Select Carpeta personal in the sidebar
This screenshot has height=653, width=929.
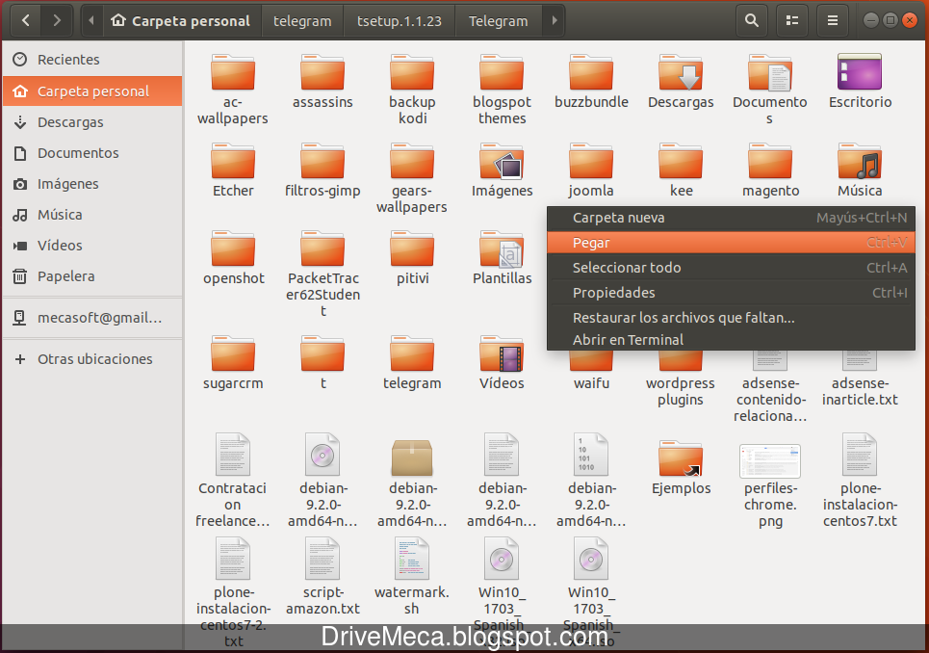pyautogui.click(x=92, y=91)
